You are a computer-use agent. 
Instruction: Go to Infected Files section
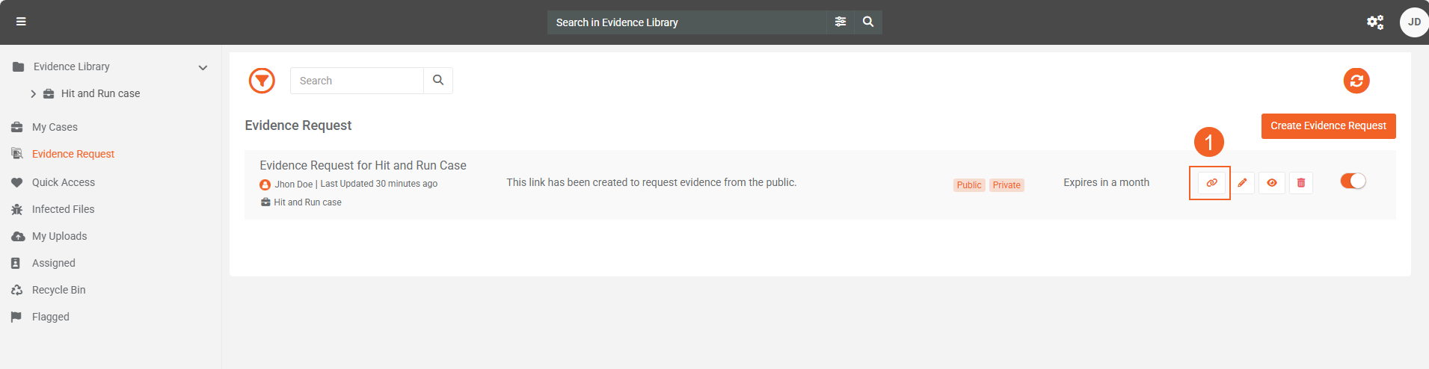click(x=63, y=209)
